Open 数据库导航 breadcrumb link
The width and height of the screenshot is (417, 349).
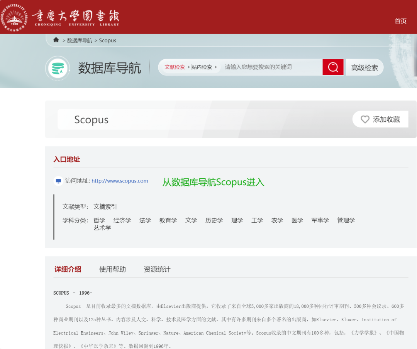click(80, 40)
